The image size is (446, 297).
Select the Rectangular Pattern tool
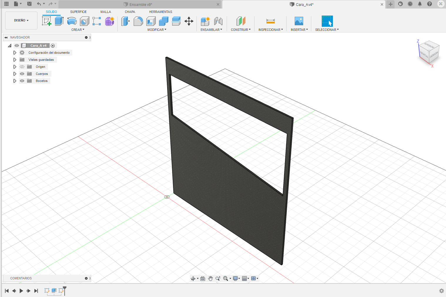coord(97,21)
